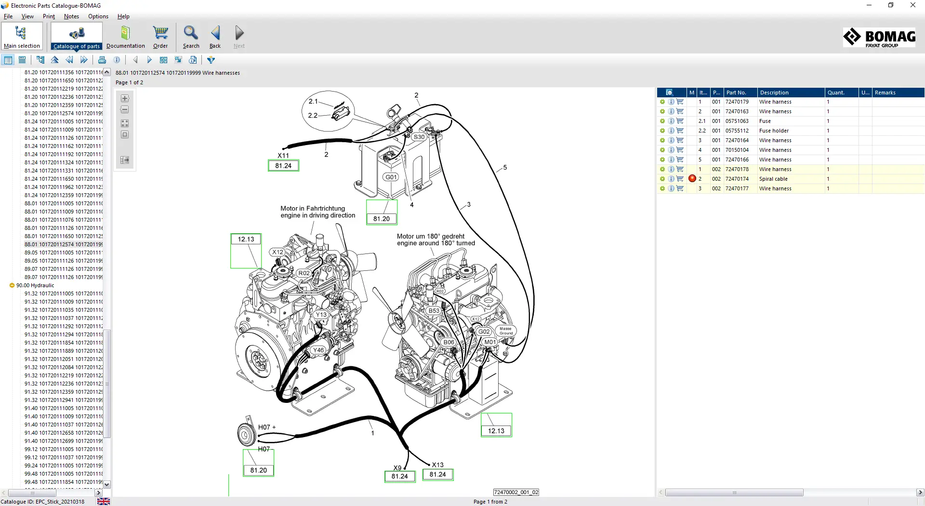
Task: Click the list view toolbar icon
Action: point(8,60)
